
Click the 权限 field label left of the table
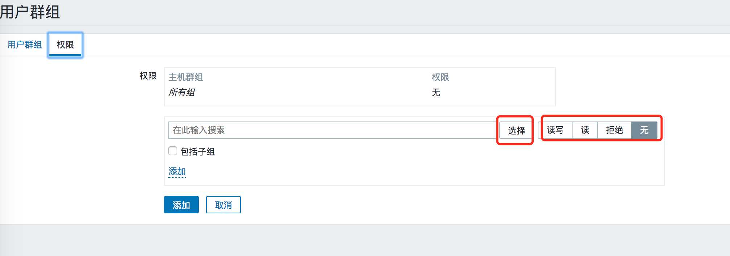[x=148, y=76]
